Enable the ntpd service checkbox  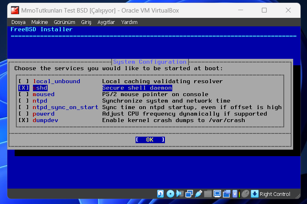pos(24,101)
